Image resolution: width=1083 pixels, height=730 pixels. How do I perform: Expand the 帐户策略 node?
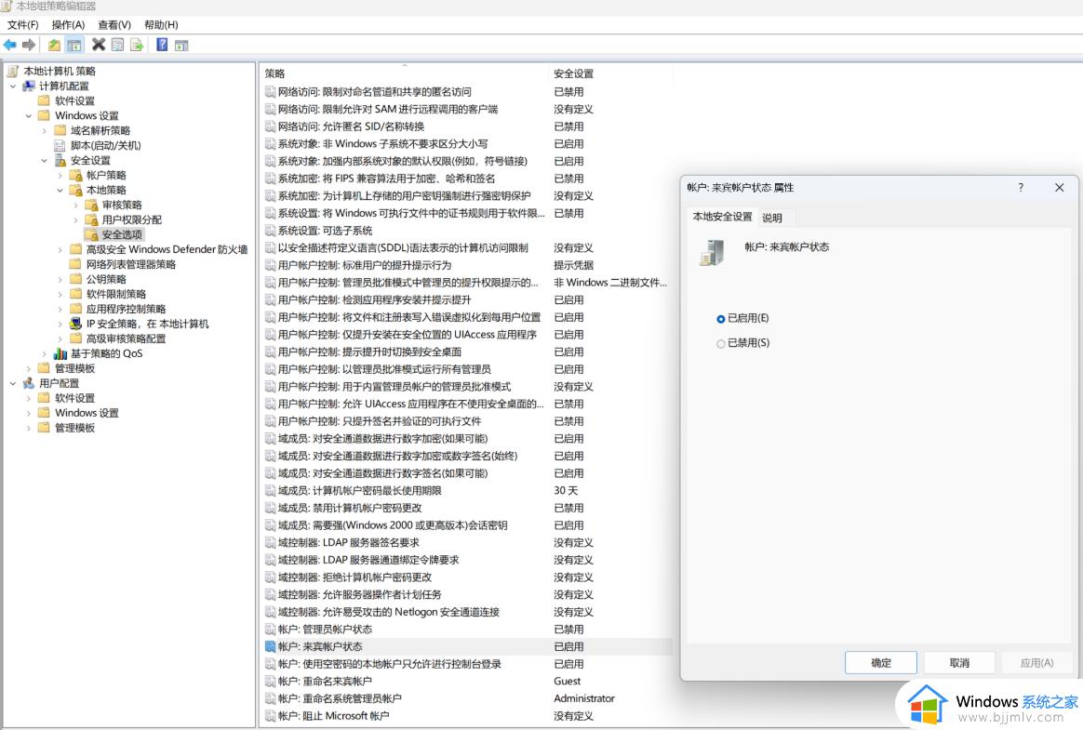point(60,176)
